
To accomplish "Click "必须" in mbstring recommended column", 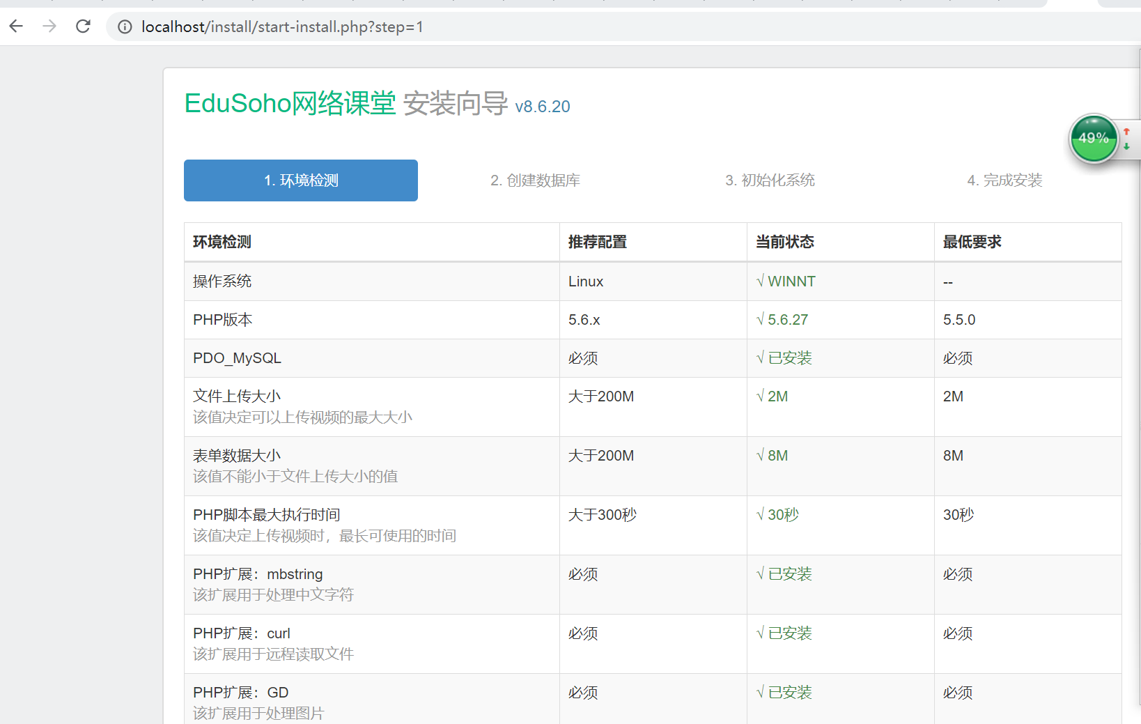I will [x=583, y=574].
